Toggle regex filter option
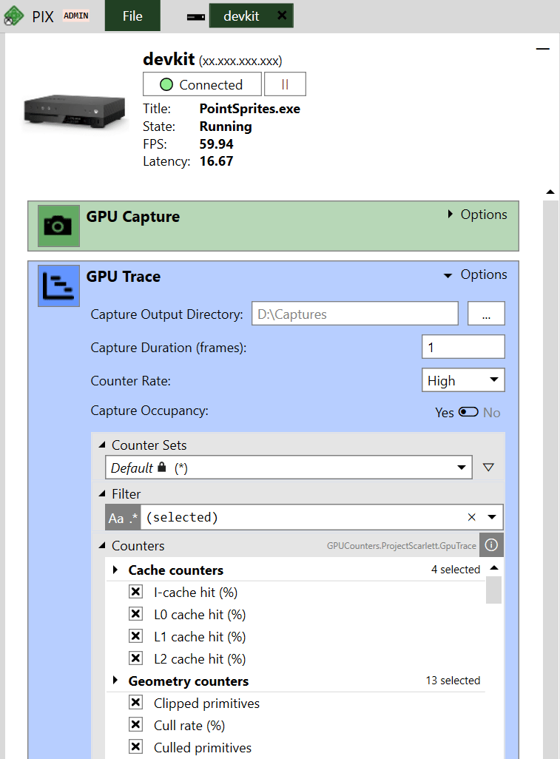 tap(134, 518)
